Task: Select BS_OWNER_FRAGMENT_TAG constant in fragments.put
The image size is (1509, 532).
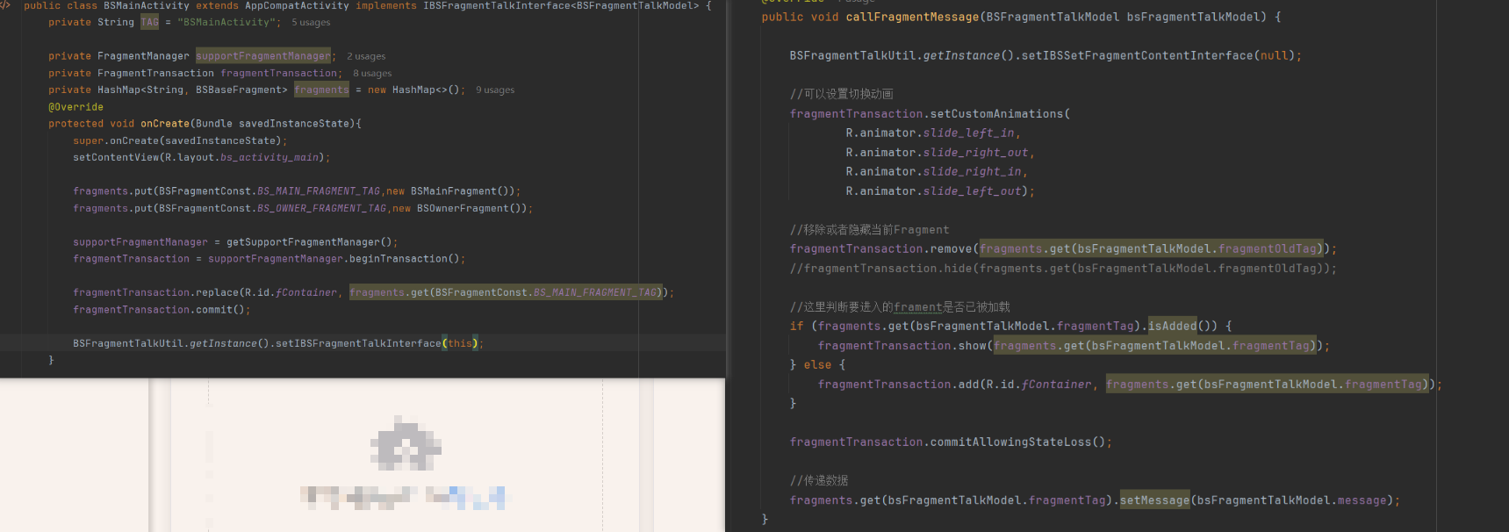Action: click(321, 209)
